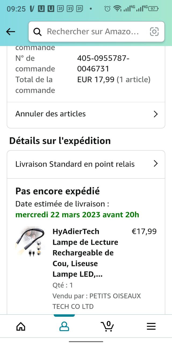Open the hamburger menu icon

pos(151,326)
